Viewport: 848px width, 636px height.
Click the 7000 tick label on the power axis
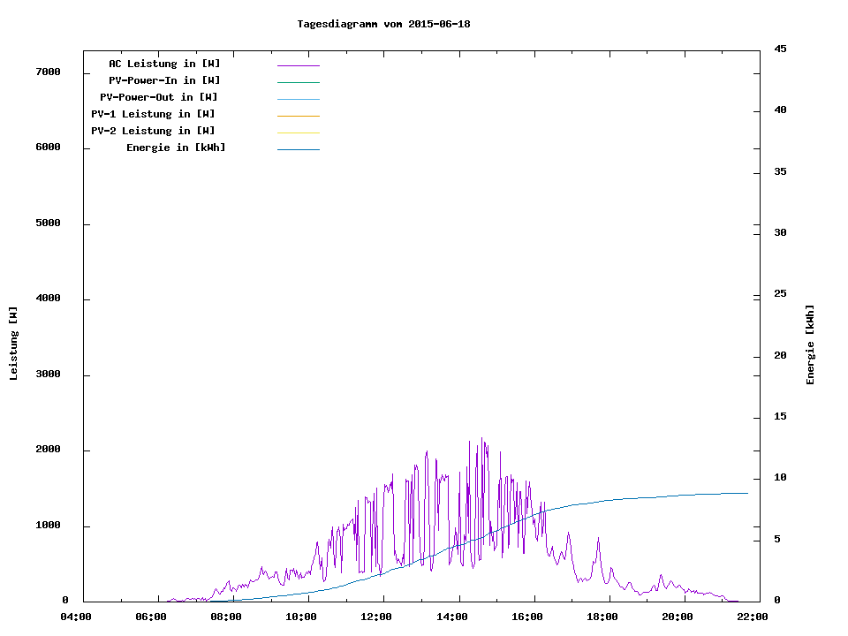[x=48, y=72]
